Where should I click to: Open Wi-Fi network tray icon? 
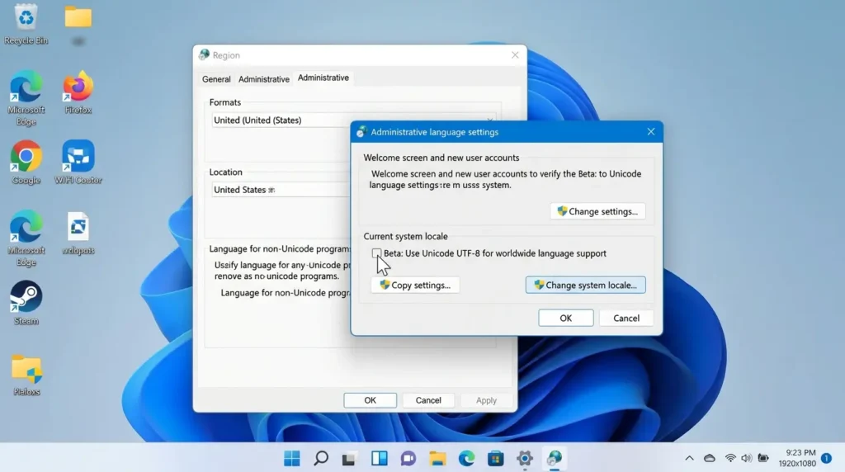730,458
